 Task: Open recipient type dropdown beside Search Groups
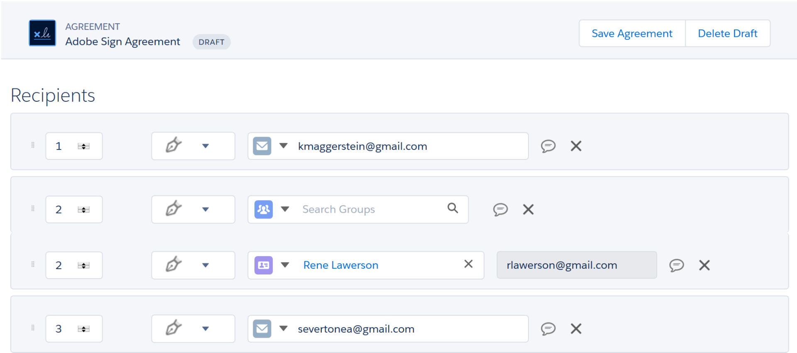pyautogui.click(x=285, y=209)
